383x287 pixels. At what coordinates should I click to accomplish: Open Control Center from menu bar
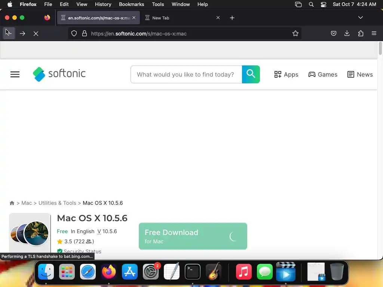coord(324,4)
